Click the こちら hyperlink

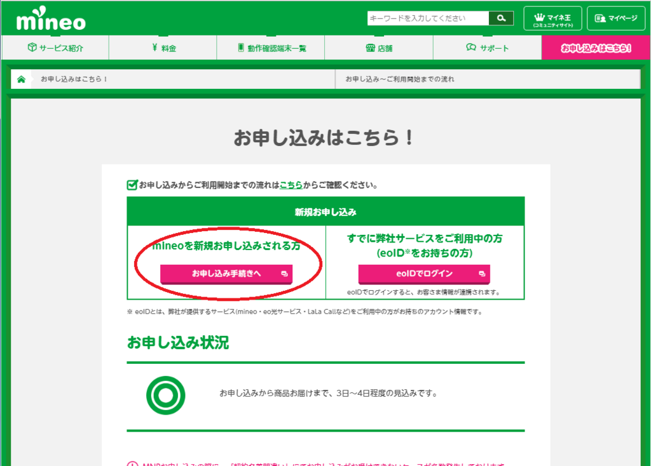pos(291,185)
